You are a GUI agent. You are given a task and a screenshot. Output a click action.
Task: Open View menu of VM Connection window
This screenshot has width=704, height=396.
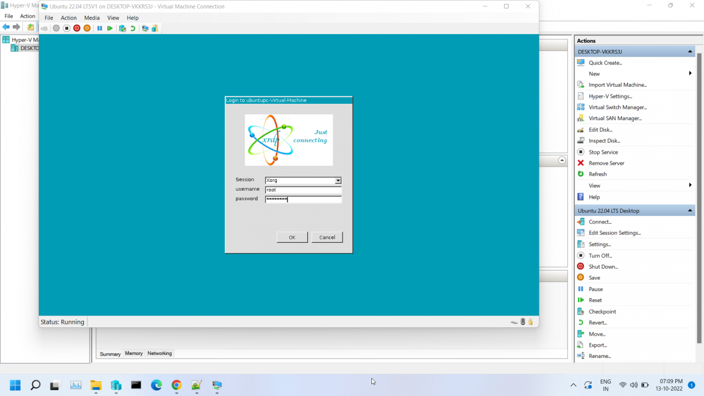pos(113,18)
